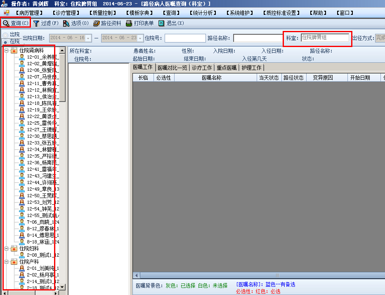Switch to the 重点医嘱 tab
Viewport: 385px width, 295px height.
[x=227, y=68]
